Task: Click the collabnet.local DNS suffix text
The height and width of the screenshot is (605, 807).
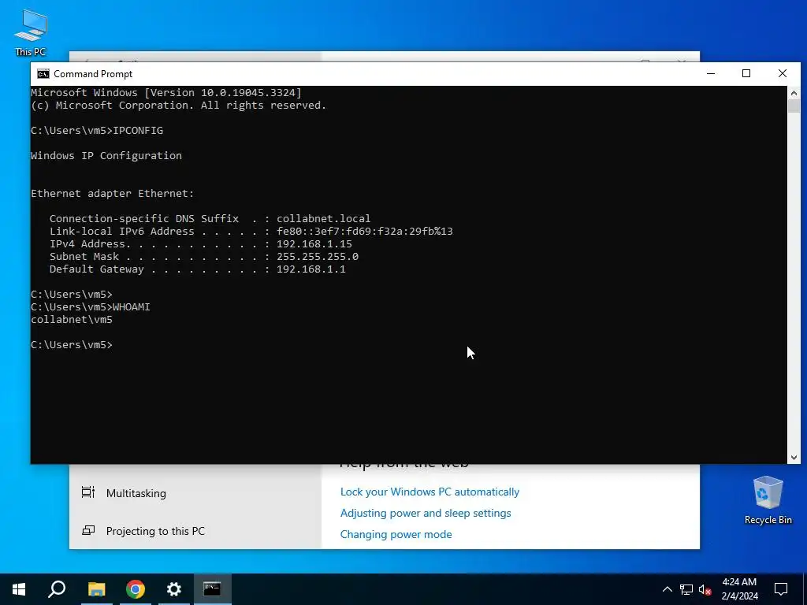Action: click(x=324, y=219)
